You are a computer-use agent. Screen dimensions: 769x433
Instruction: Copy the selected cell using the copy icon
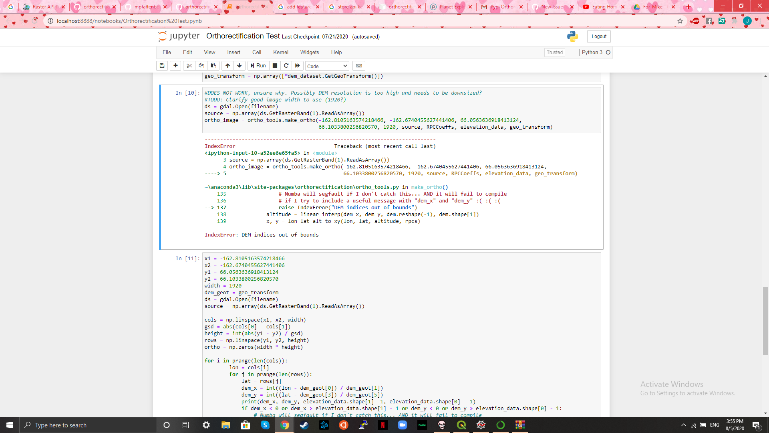[201, 65]
